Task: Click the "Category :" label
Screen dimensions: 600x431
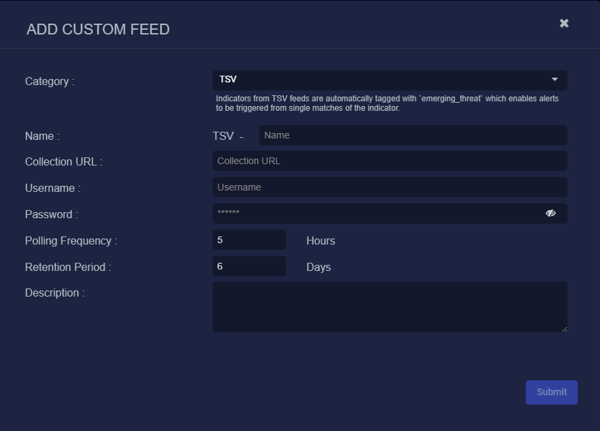Action: coord(50,82)
